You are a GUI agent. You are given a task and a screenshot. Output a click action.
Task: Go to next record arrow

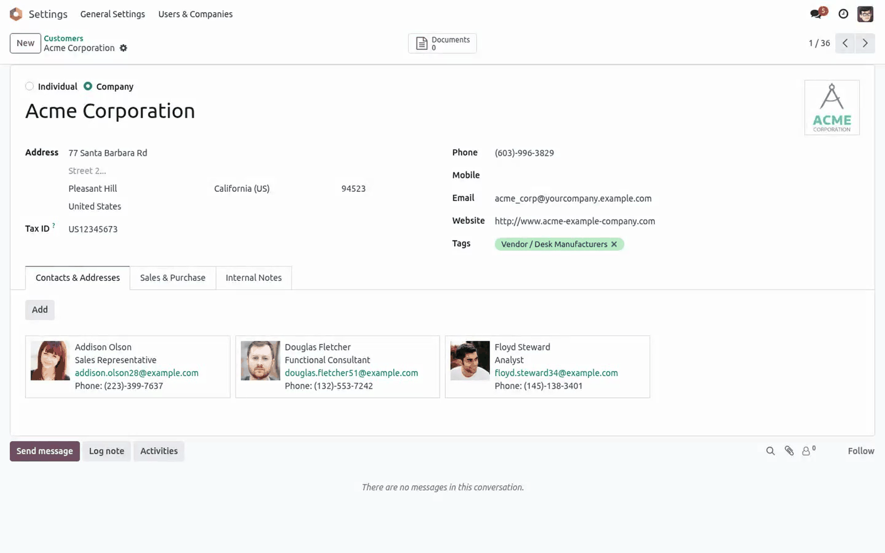click(x=865, y=43)
